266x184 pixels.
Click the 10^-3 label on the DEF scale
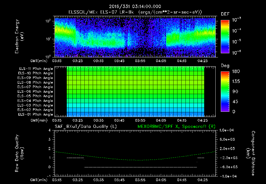(236, 20)
